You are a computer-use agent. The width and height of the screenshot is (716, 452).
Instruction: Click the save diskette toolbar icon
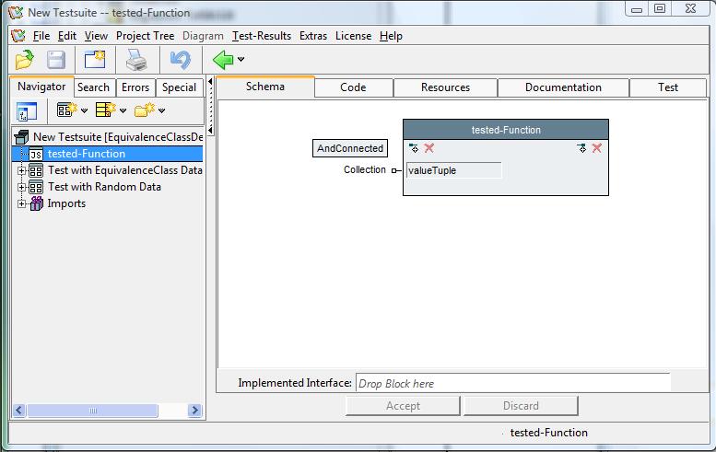coord(56,60)
